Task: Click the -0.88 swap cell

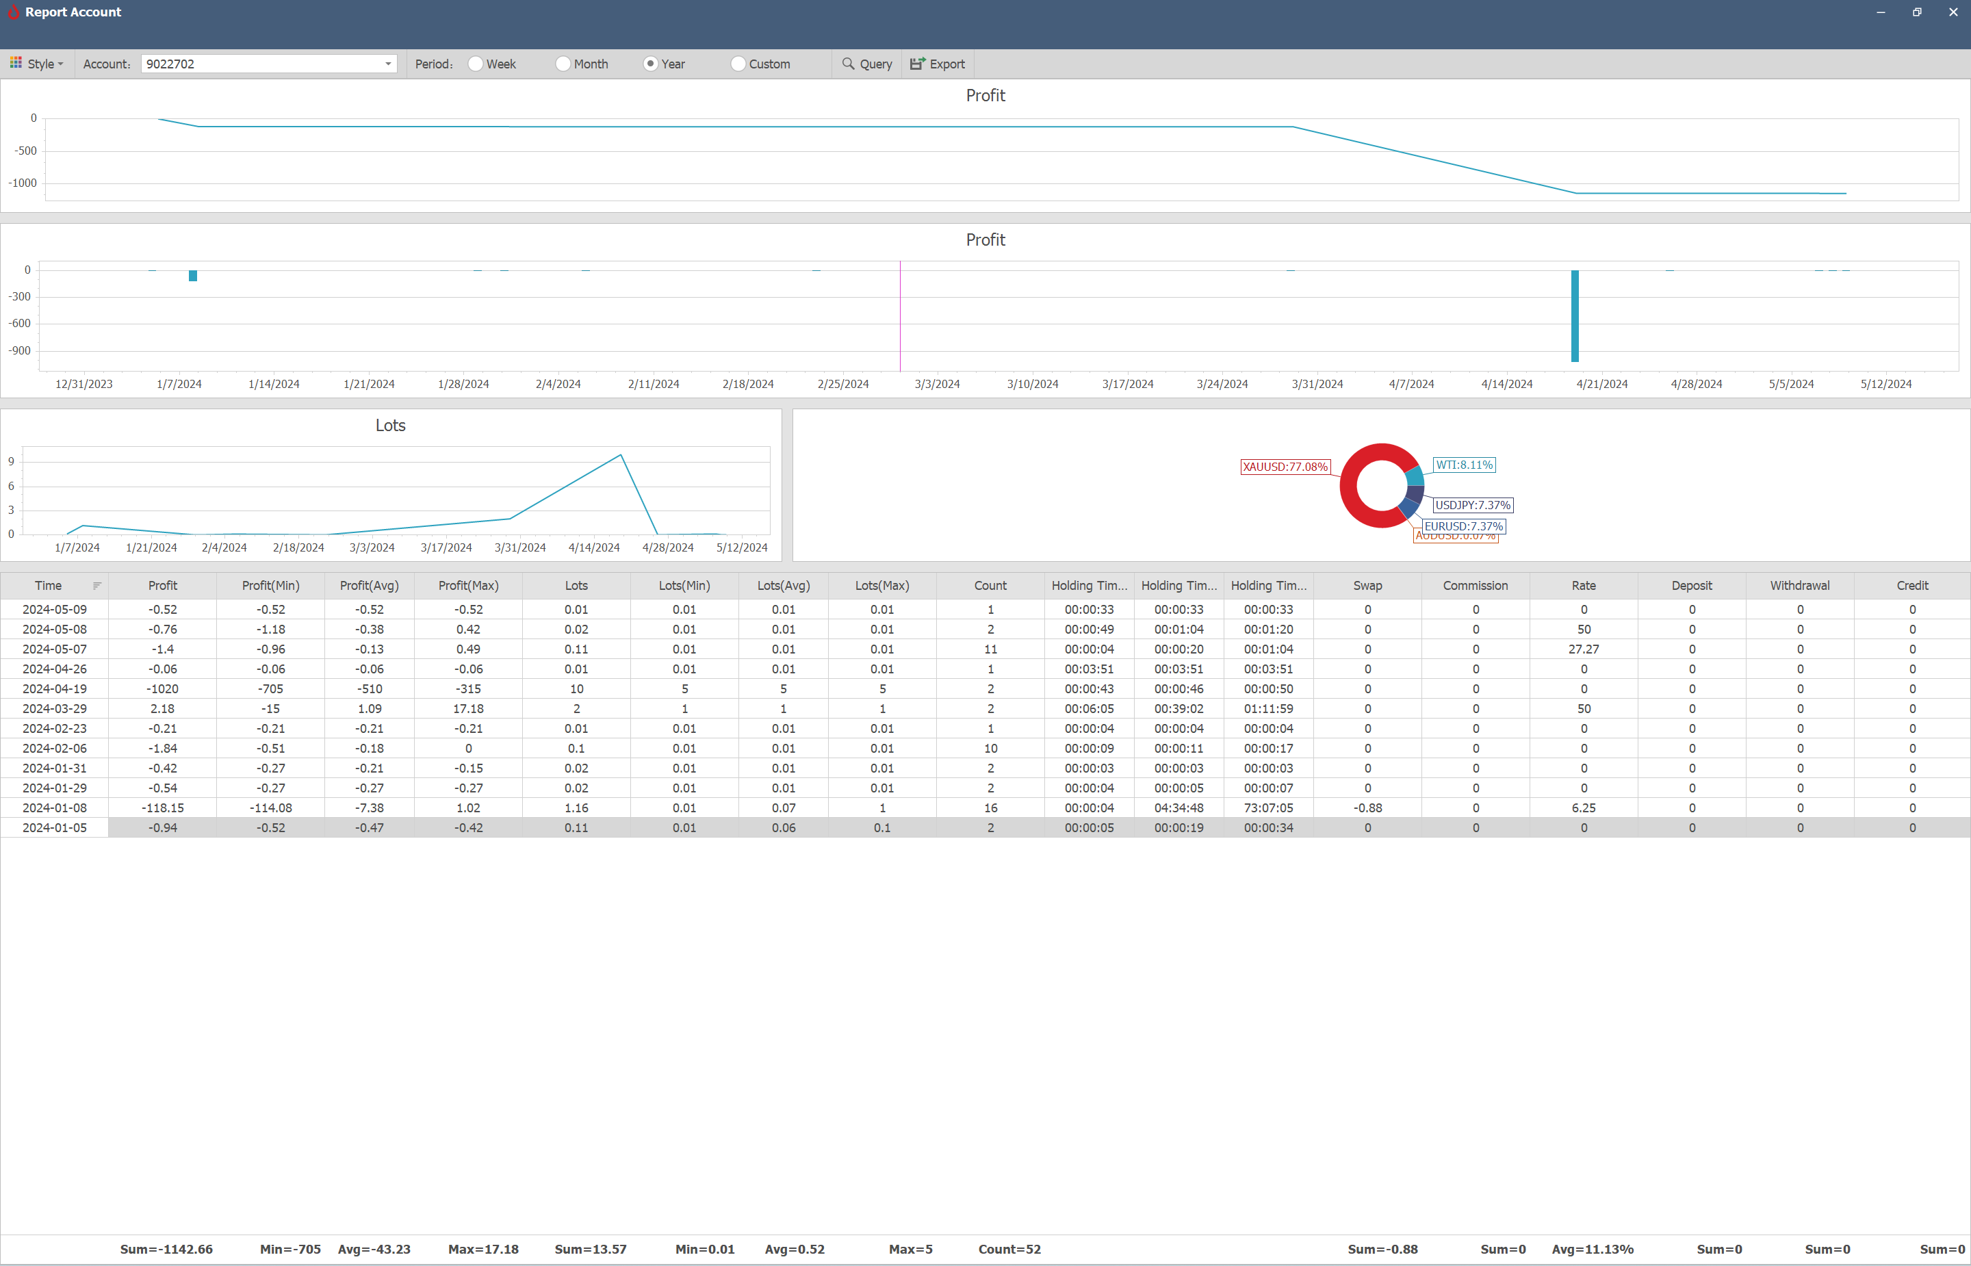Action: click(1367, 808)
